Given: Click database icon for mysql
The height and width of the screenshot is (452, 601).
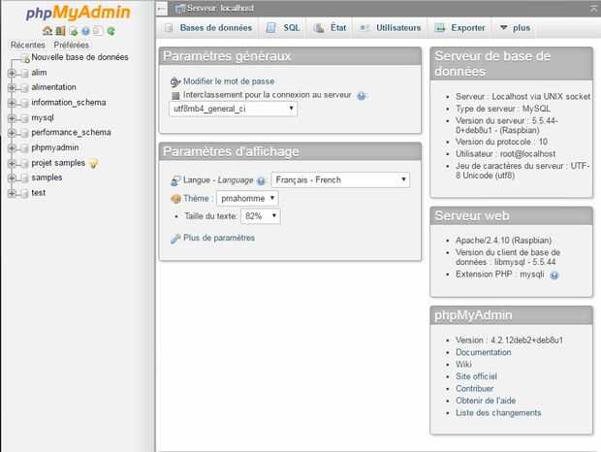Looking at the screenshot, I should [x=24, y=118].
